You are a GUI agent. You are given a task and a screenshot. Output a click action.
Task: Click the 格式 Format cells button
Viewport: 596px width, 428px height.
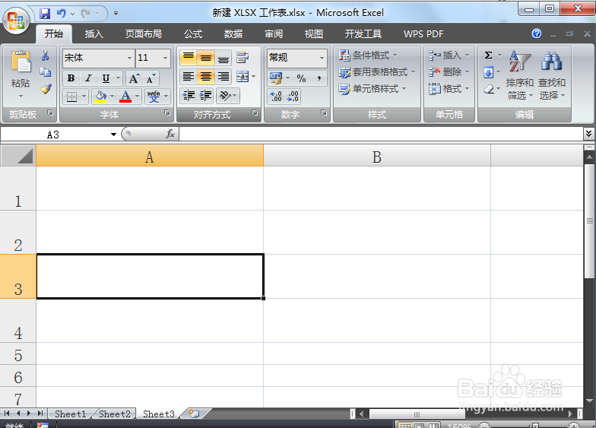[449, 89]
